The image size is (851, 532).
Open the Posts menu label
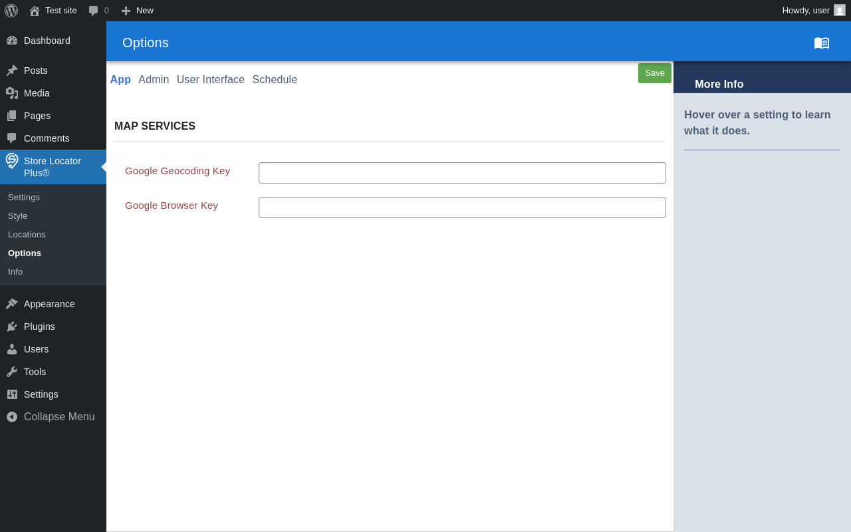(36, 70)
